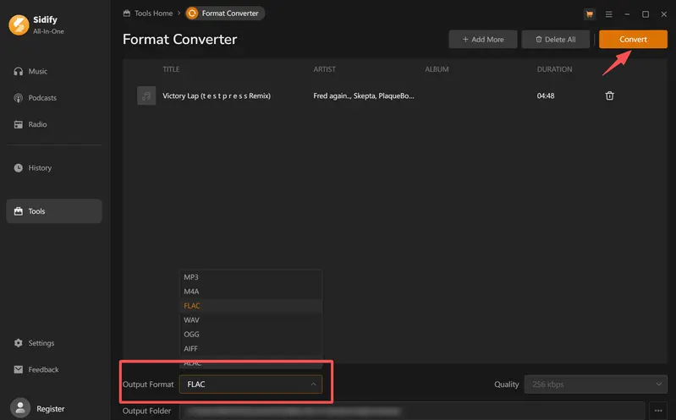Click the Victory Lap music note thumbnail

click(x=146, y=95)
